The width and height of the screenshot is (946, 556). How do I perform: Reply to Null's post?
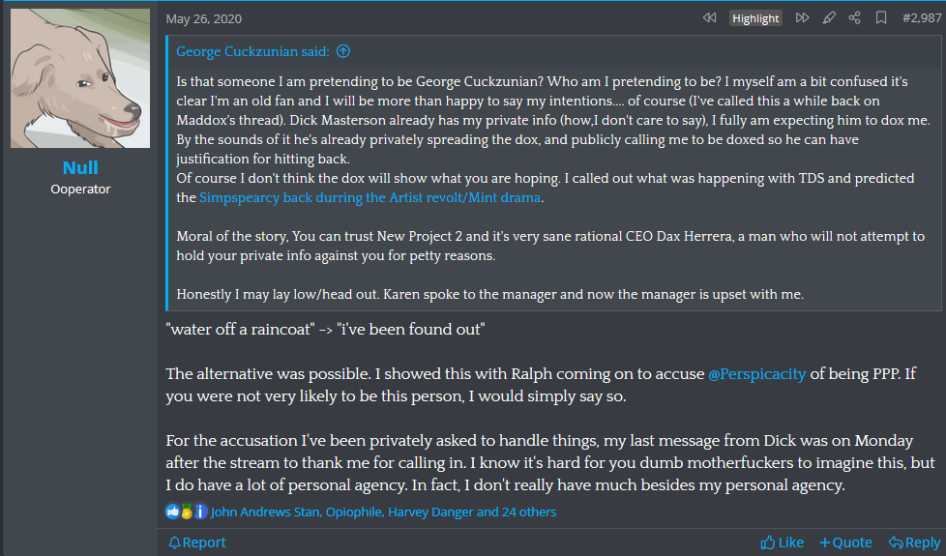click(x=915, y=542)
